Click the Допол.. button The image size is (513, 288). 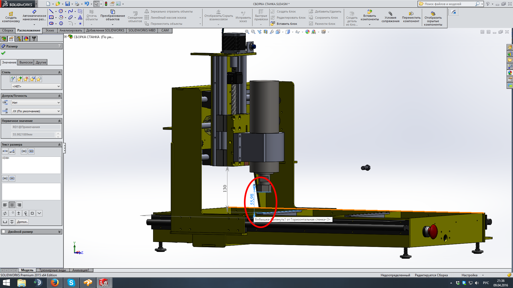[x=22, y=222]
